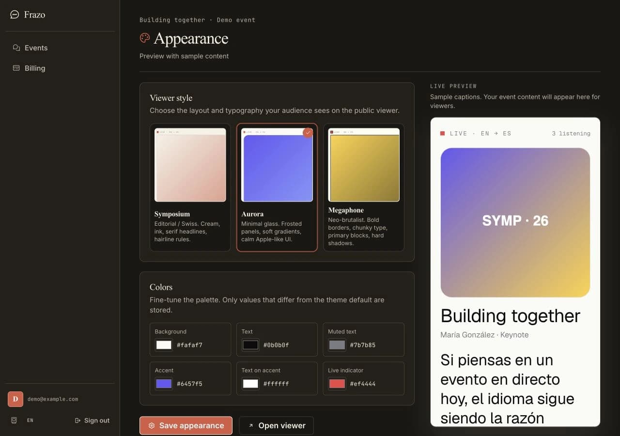Image resolution: width=620 pixels, height=436 pixels.
Task: Click the Frazo logo icon
Action: coord(15,15)
